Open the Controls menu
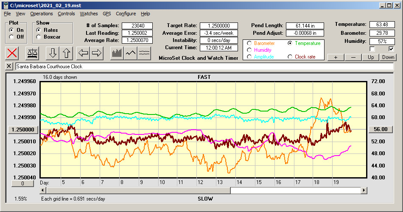 [x=66, y=14]
